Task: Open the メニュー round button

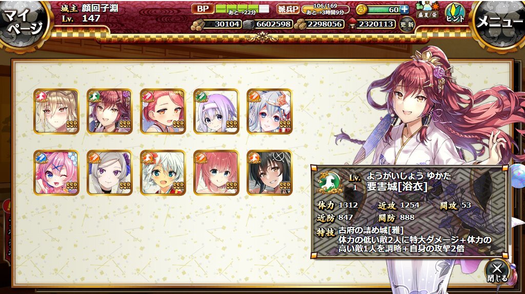Action: point(500,22)
